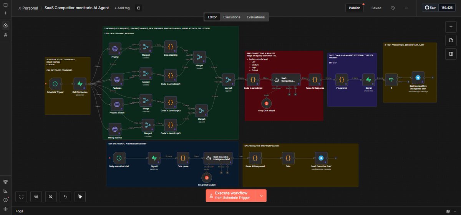Select the Schedule Trigger node
461x215 pixels.
click(56, 84)
